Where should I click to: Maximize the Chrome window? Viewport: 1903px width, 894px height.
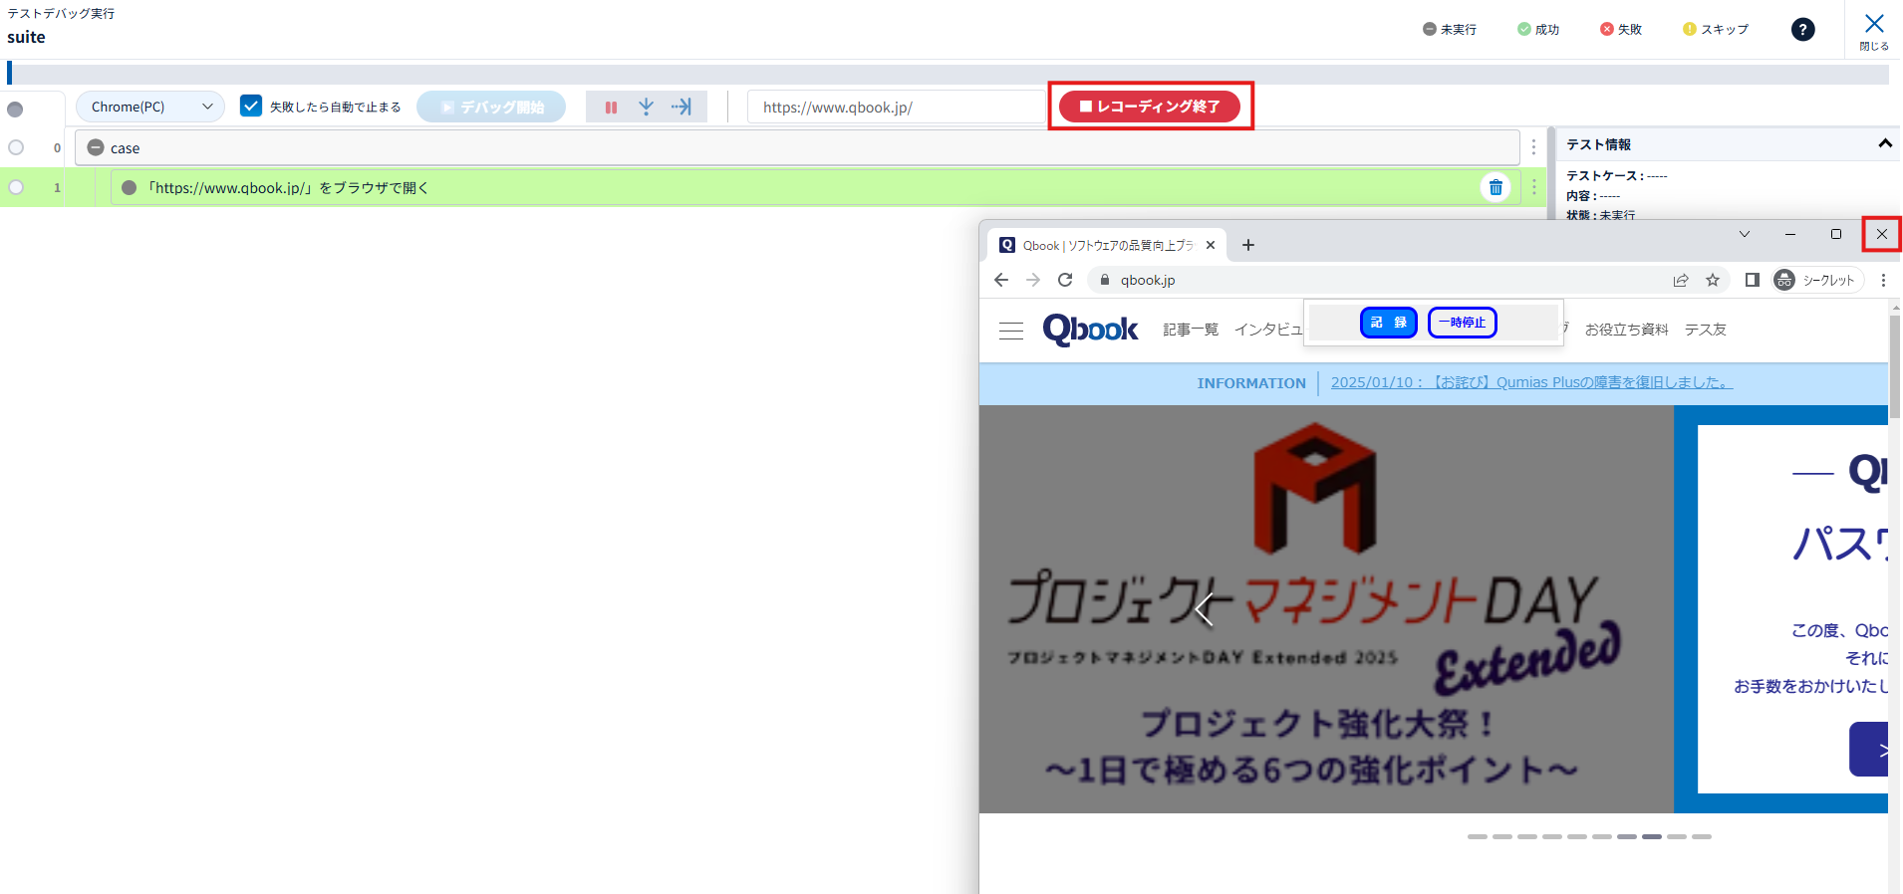tap(1836, 234)
